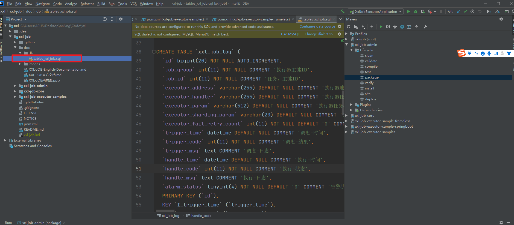Expand Maven Profiles node
The image size is (514, 225).
click(347, 34)
